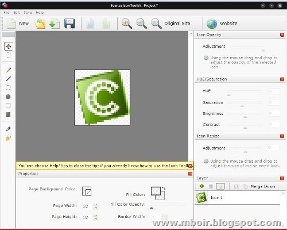This screenshot has height=230, width=287.
Task: Collapse the HUE/Saturation panel
Action: click(x=282, y=79)
